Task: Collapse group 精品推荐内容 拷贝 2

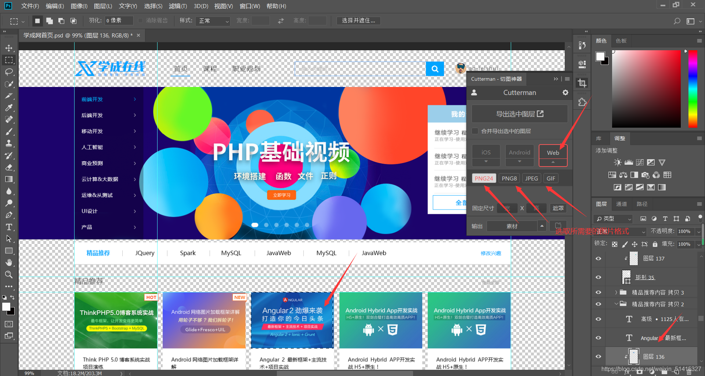Action: 616,304
